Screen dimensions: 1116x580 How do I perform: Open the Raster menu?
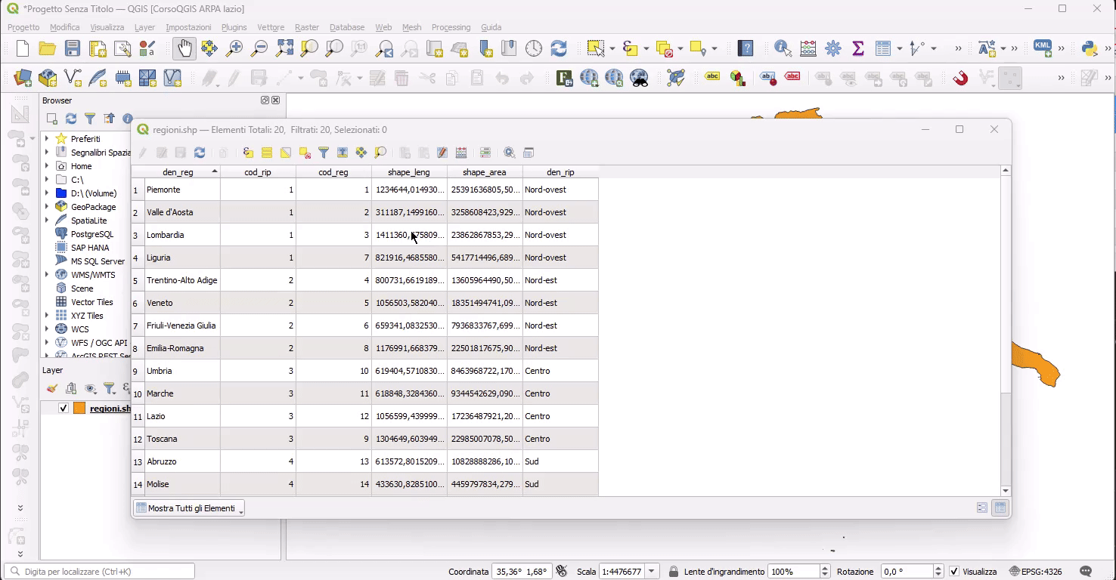point(306,27)
